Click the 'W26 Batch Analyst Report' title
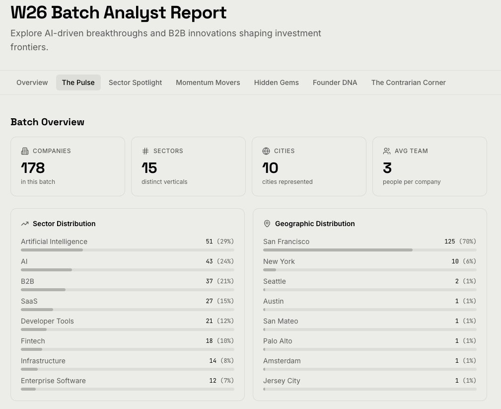 coord(119,12)
